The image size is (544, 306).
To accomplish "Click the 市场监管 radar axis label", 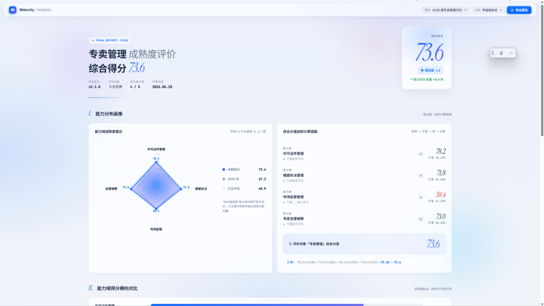I will (x=156, y=229).
